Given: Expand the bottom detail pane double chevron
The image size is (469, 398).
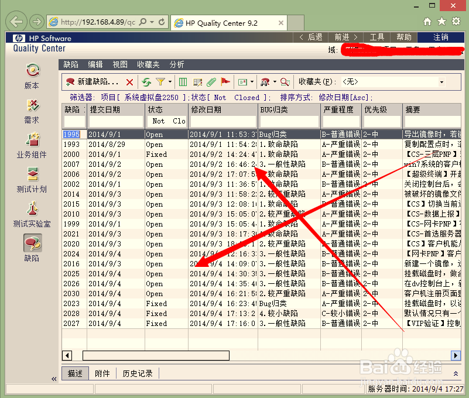Looking at the screenshot, I should [x=456, y=373].
